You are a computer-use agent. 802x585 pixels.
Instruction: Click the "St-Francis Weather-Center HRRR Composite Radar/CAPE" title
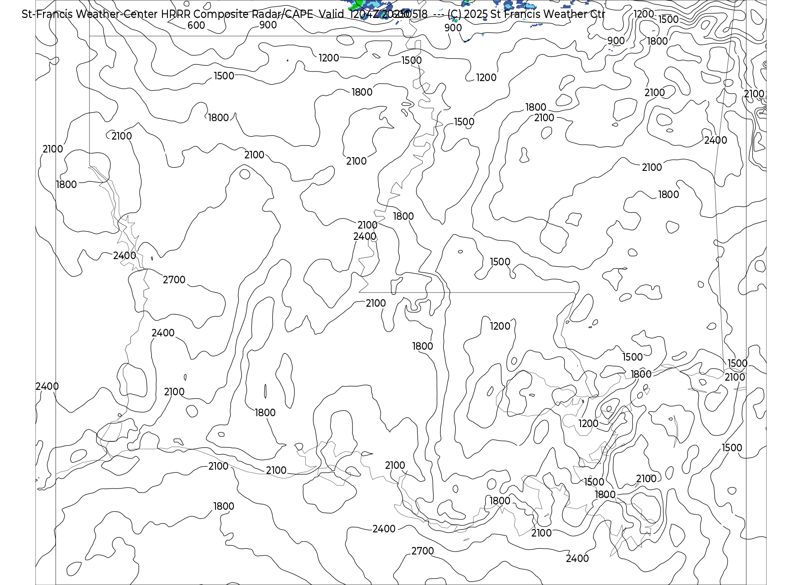pyautogui.click(x=167, y=14)
